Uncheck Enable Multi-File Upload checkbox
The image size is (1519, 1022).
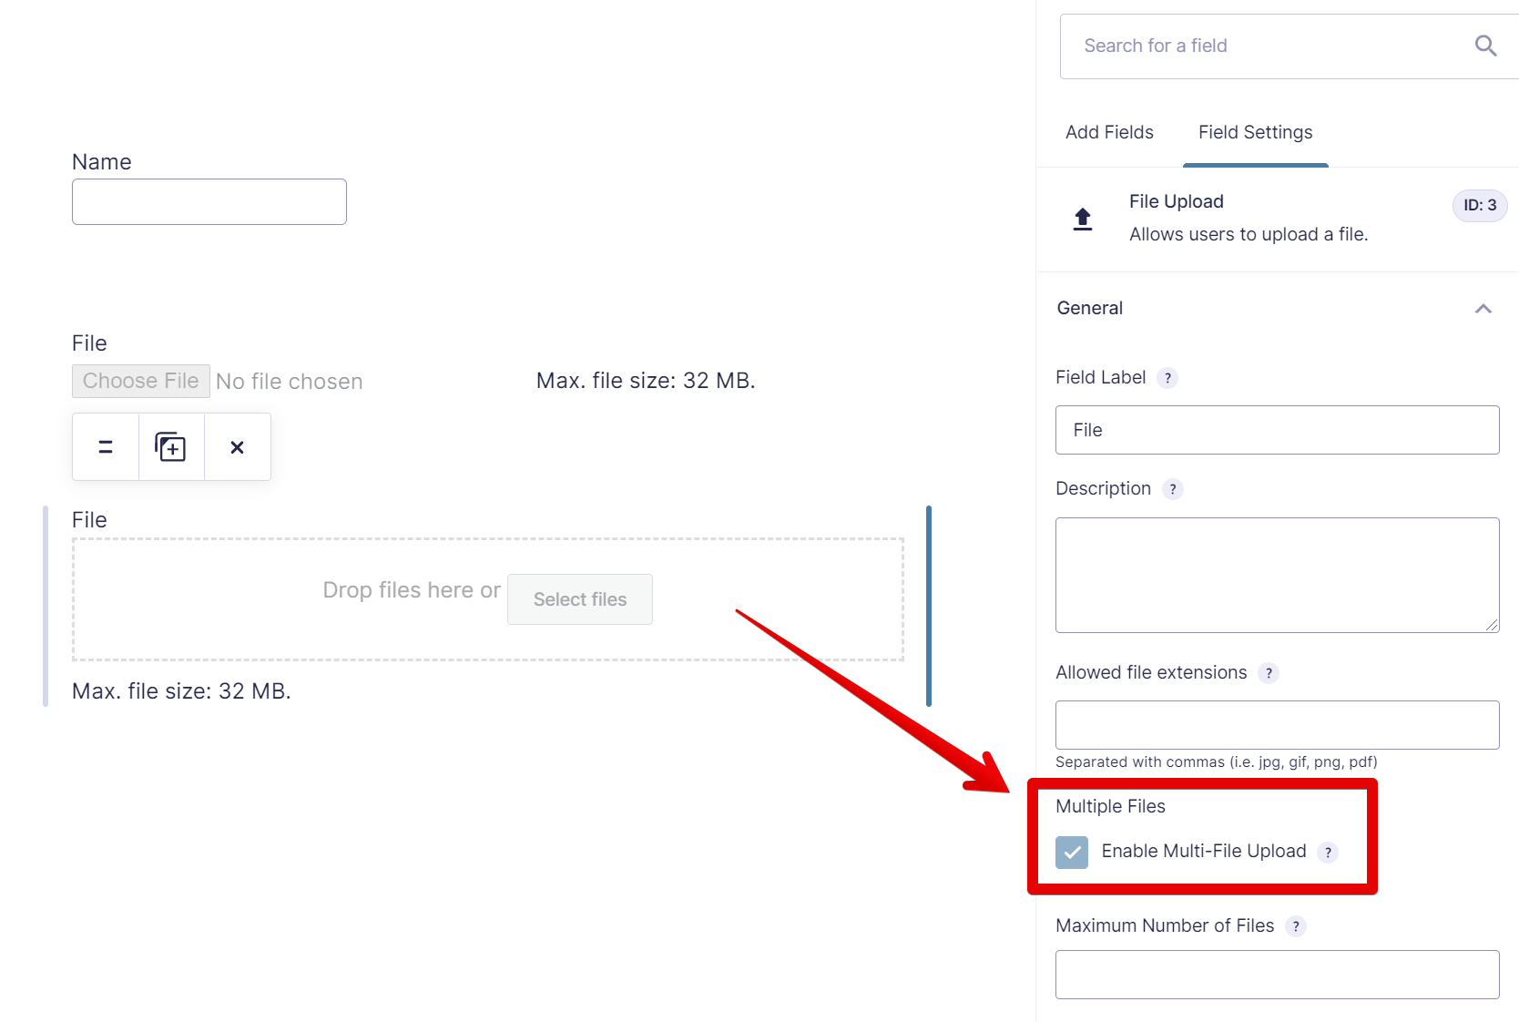tap(1072, 853)
